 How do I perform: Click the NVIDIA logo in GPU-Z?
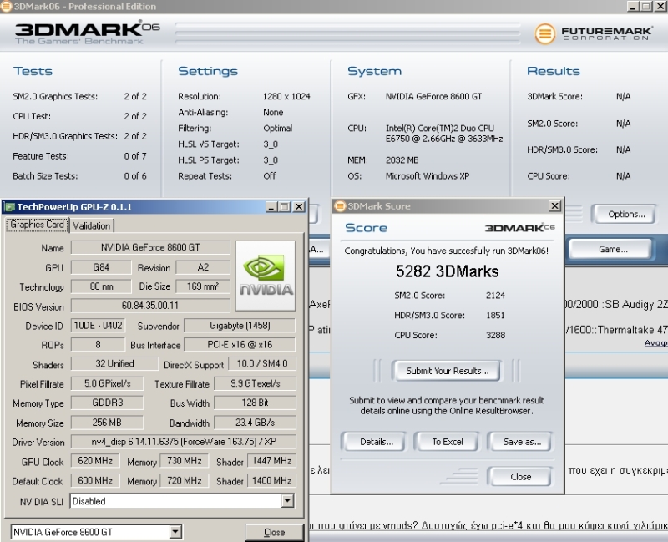(x=266, y=276)
